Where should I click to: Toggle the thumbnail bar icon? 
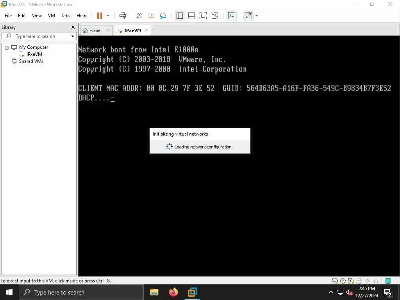point(191,16)
